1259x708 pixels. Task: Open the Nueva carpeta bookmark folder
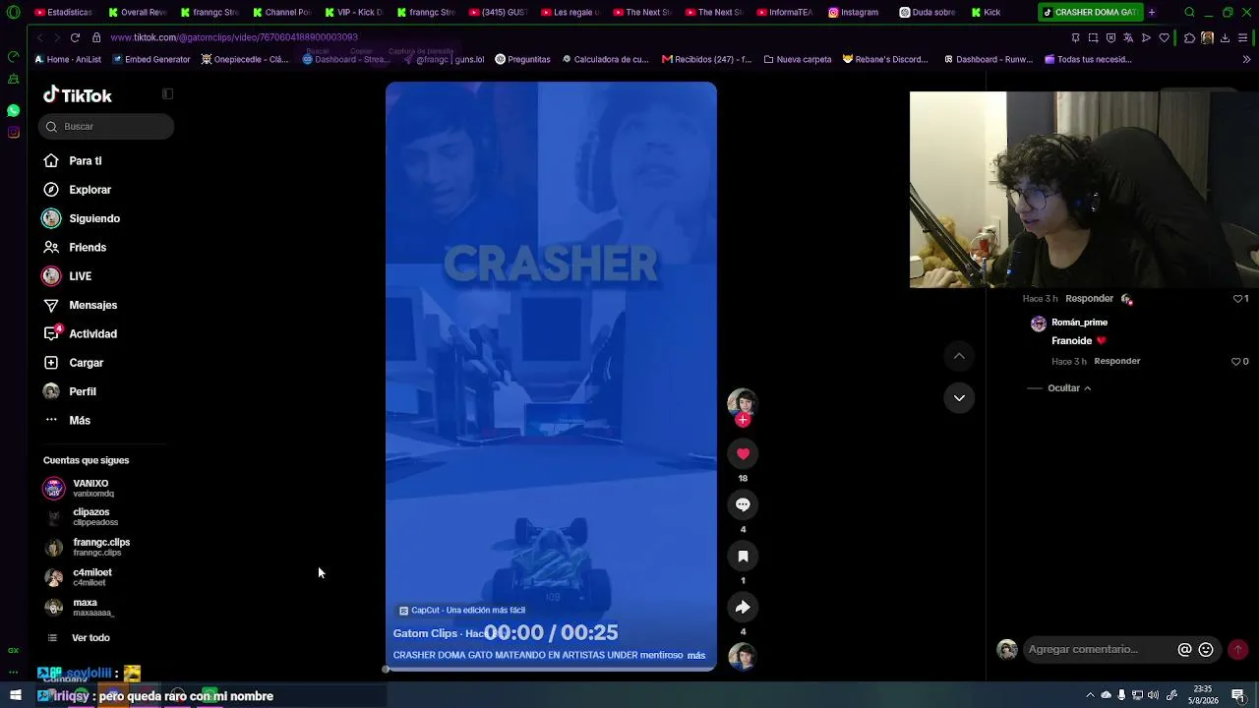[798, 59]
